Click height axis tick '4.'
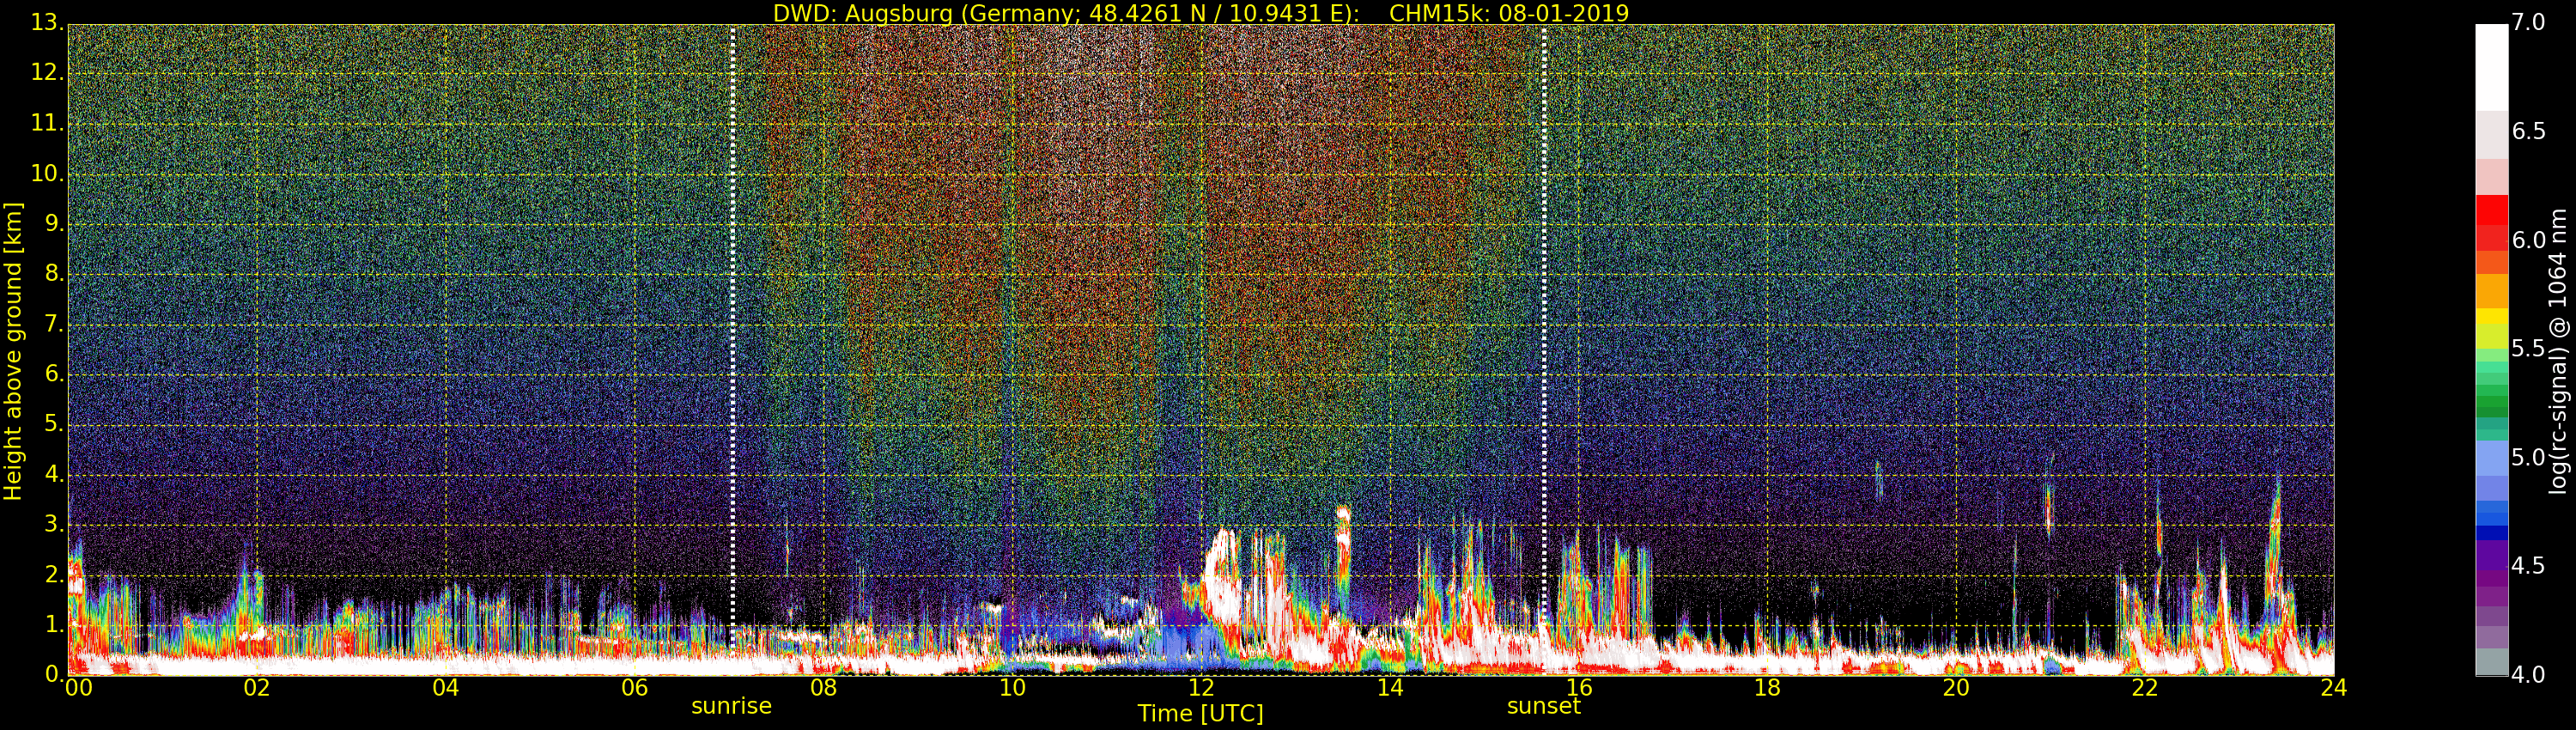 [x=53, y=473]
